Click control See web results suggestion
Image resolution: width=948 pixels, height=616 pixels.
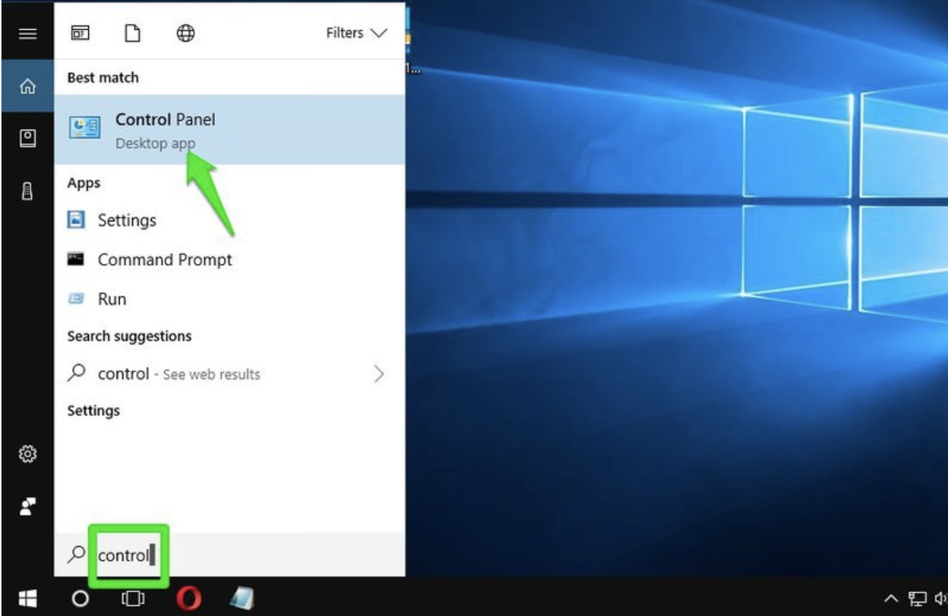[179, 374]
